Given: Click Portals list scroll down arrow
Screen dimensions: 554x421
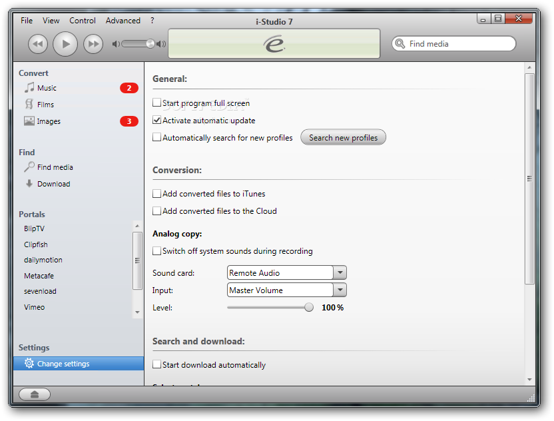Looking at the screenshot, I should point(137,312).
